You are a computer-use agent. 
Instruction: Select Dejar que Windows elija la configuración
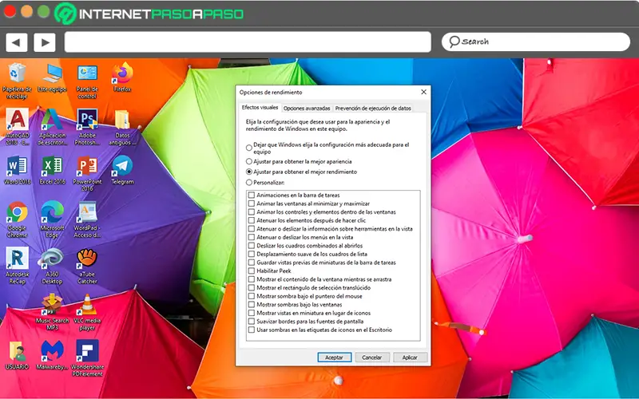pos(249,148)
